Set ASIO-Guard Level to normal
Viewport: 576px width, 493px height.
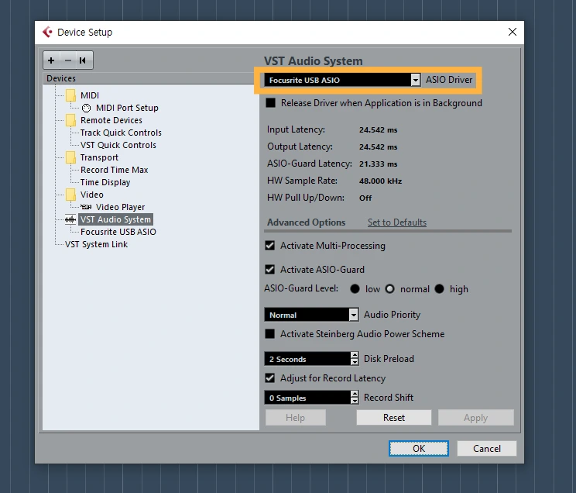(x=389, y=289)
